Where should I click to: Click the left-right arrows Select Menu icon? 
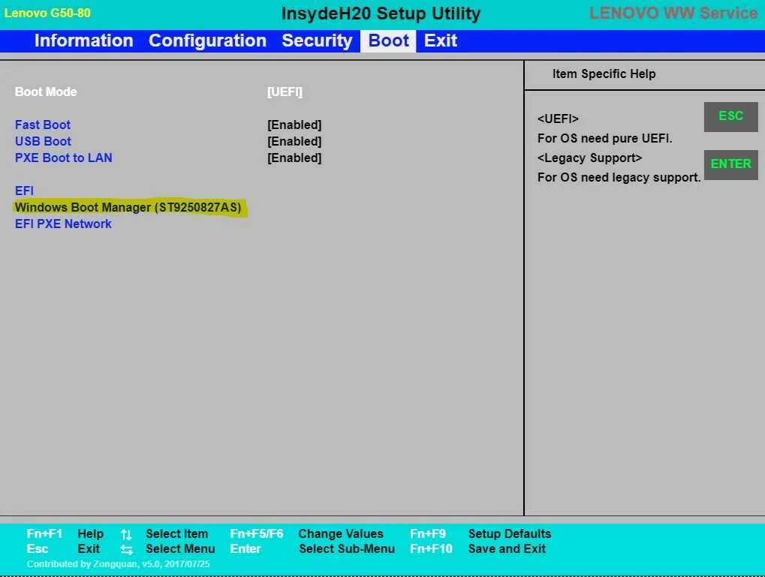coord(126,550)
